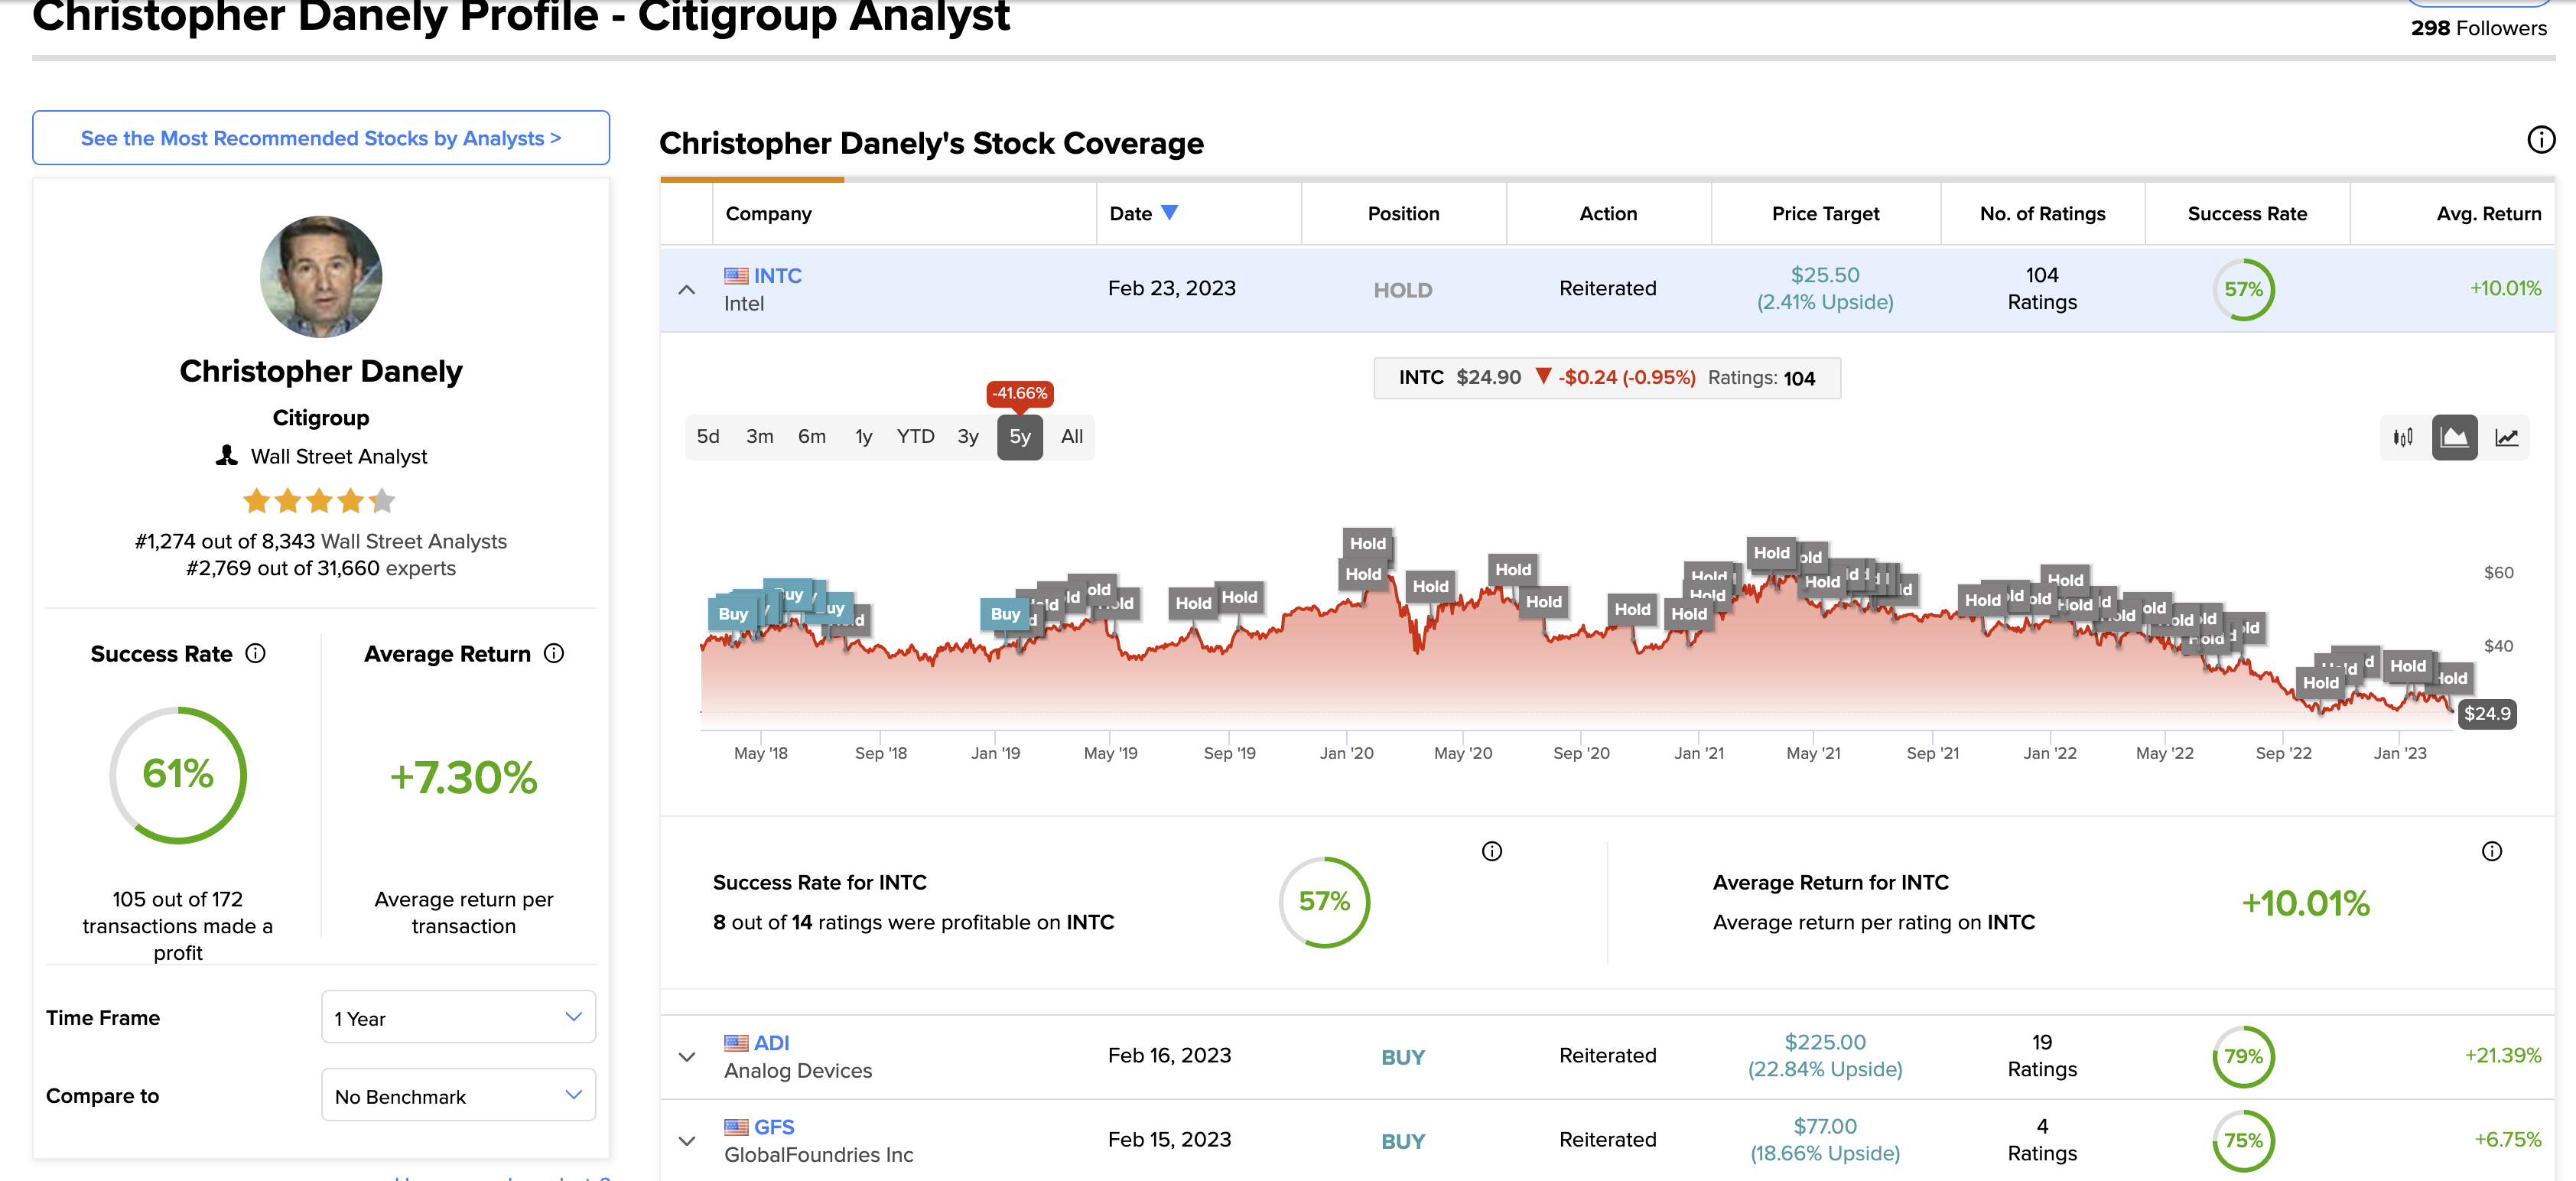This screenshot has width=2576, height=1181.
Task: Click info icon near Success Rate for INTC
Action: (x=1491, y=851)
